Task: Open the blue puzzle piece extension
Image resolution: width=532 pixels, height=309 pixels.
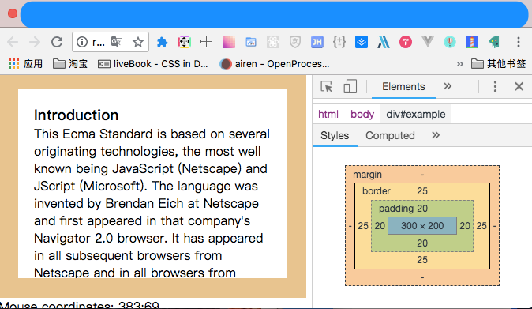Action: tap(162, 42)
